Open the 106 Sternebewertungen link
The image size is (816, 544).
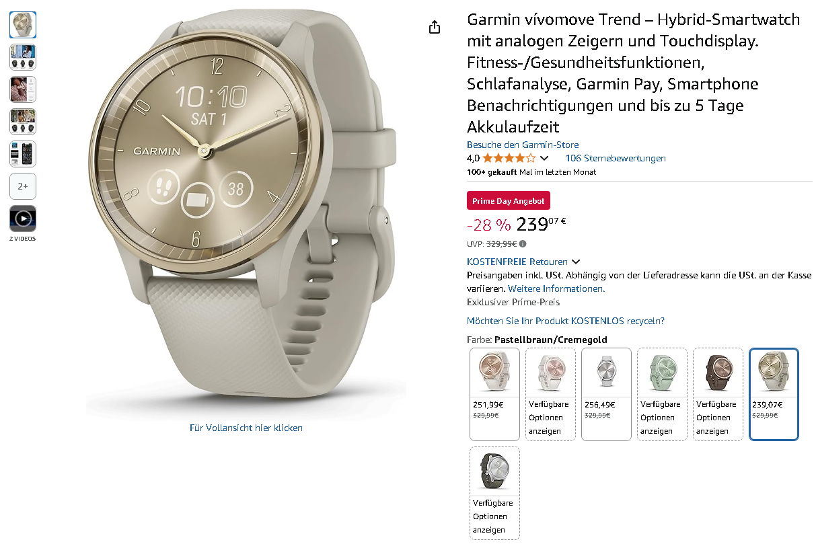pyautogui.click(x=616, y=159)
